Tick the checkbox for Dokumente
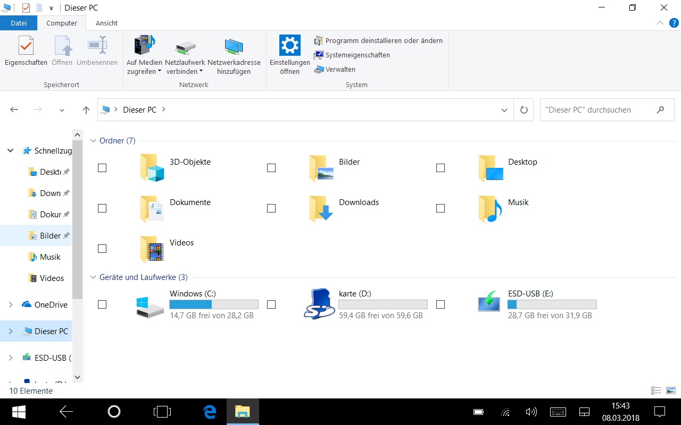Screen dimensions: 681x425 (102, 208)
